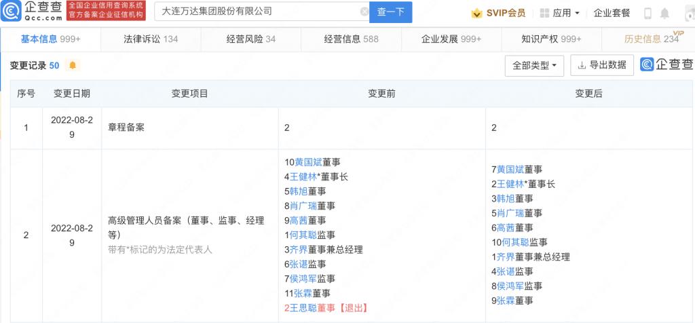The width and height of the screenshot is (695, 323).
Task: Open the mobile phone icon
Action: tap(647, 14)
